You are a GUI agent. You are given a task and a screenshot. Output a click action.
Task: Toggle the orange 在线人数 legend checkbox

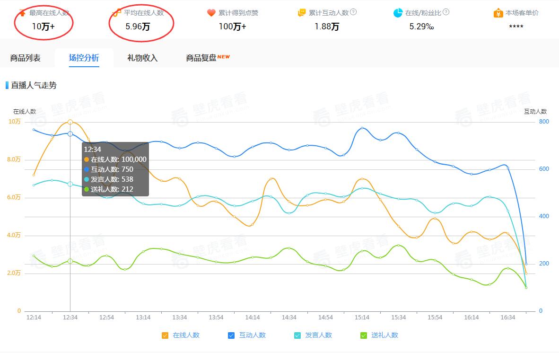point(165,335)
